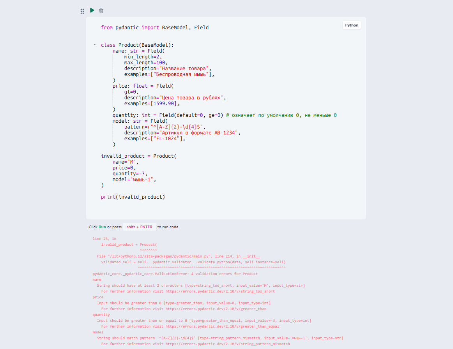This screenshot has height=349, width=453.
Task: Click the Python language badge
Action: [352, 25]
